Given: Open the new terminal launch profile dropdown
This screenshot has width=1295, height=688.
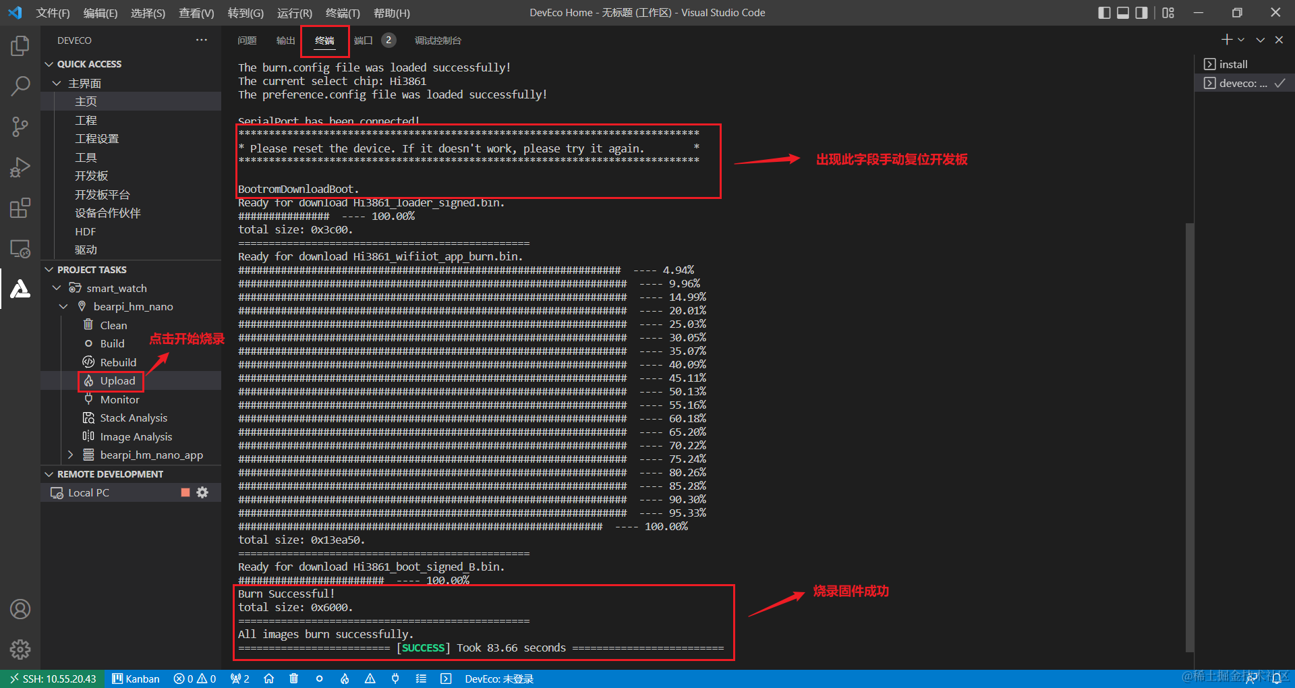Looking at the screenshot, I should 1241,40.
